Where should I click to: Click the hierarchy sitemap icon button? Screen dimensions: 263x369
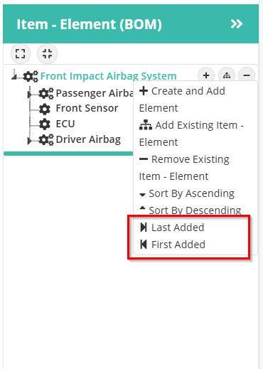(227, 75)
